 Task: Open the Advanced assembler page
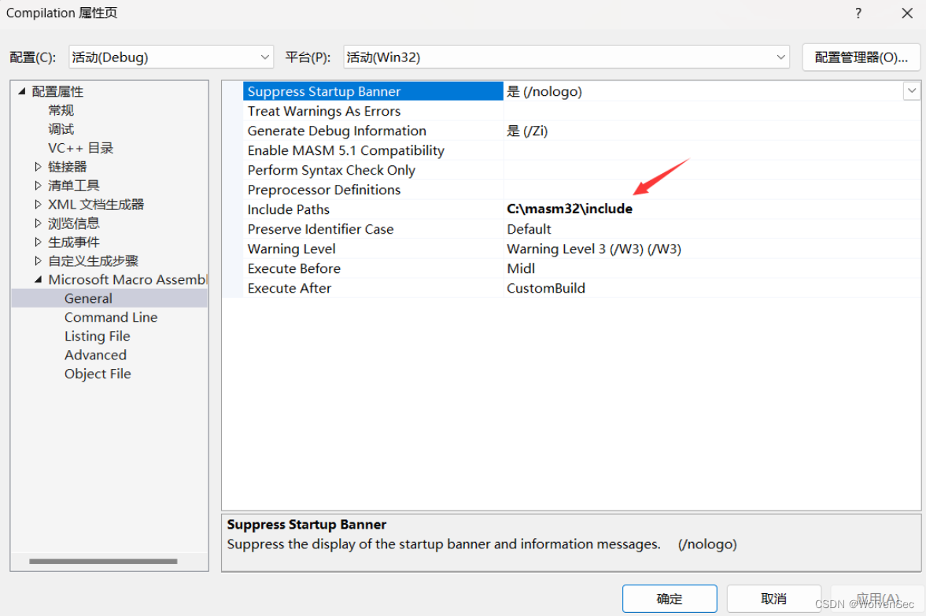click(96, 355)
